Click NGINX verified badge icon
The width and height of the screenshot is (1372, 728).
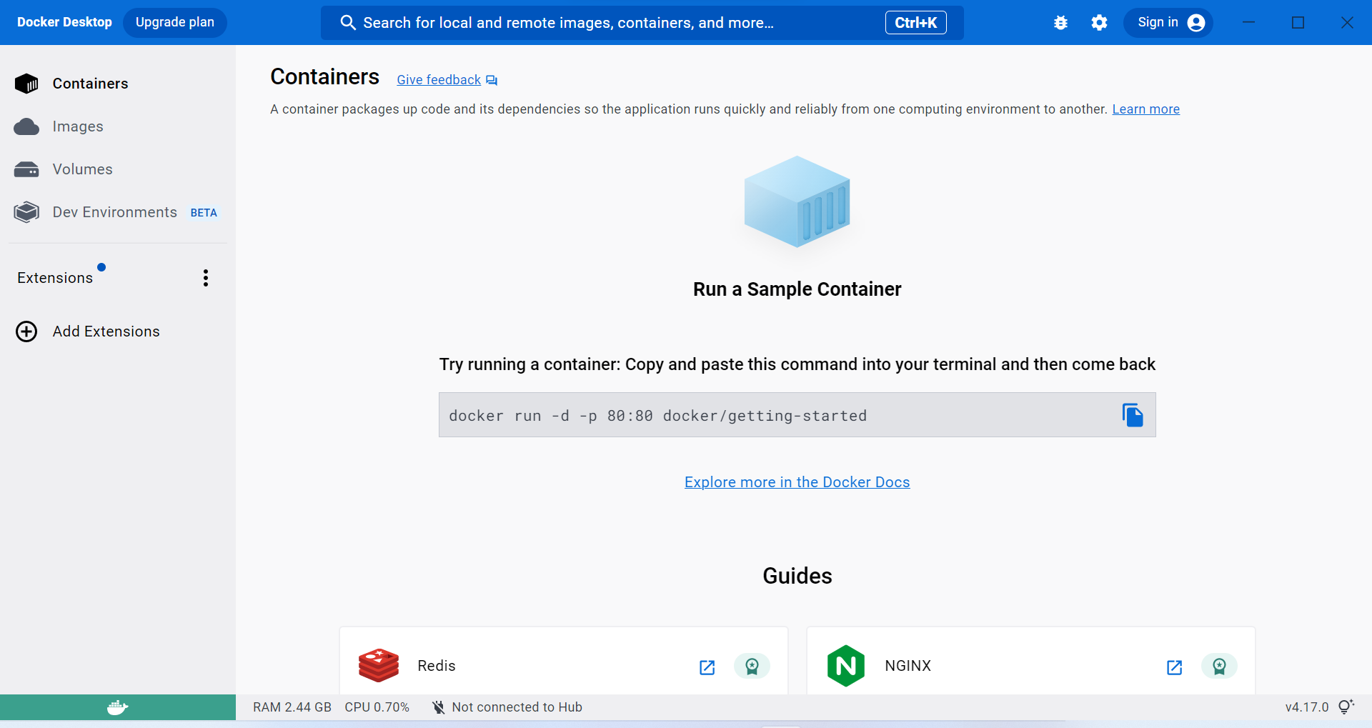(1219, 666)
